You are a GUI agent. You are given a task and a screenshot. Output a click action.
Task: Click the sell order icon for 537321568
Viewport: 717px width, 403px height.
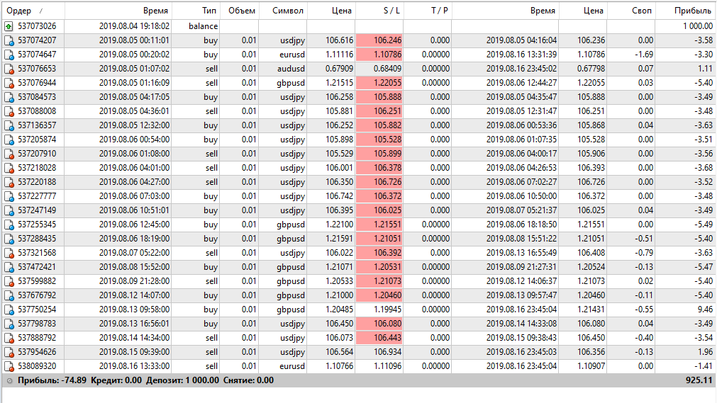pos(9,253)
